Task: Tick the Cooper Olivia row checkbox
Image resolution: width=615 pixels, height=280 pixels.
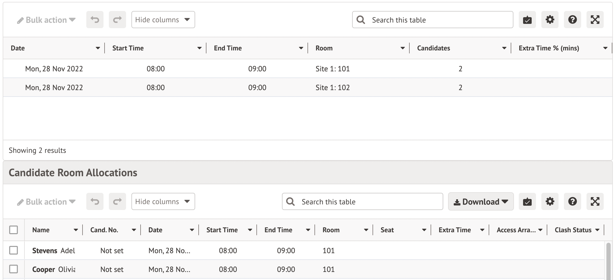Action: coord(13,269)
